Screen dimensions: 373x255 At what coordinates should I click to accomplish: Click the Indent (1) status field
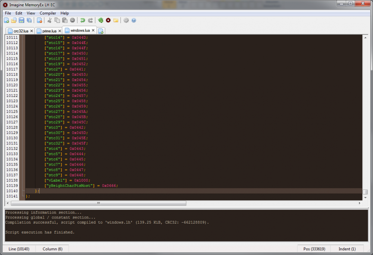[x=347, y=249]
